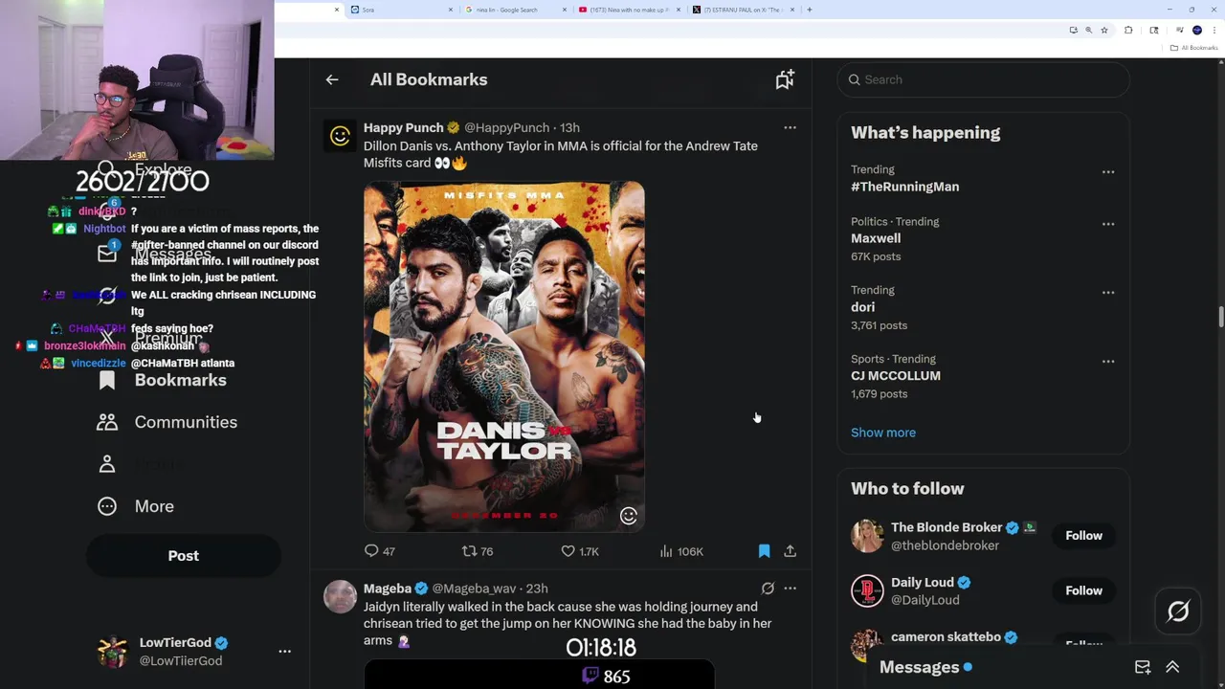Image resolution: width=1225 pixels, height=689 pixels.
Task: Open a new browser tab
Action: click(x=810, y=10)
